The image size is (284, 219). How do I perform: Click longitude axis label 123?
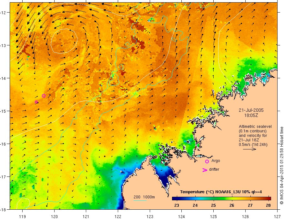tap(150, 216)
